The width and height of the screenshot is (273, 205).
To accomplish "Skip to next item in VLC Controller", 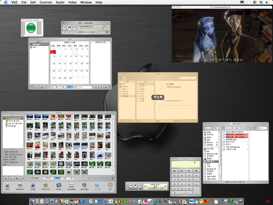I will [74, 32].
